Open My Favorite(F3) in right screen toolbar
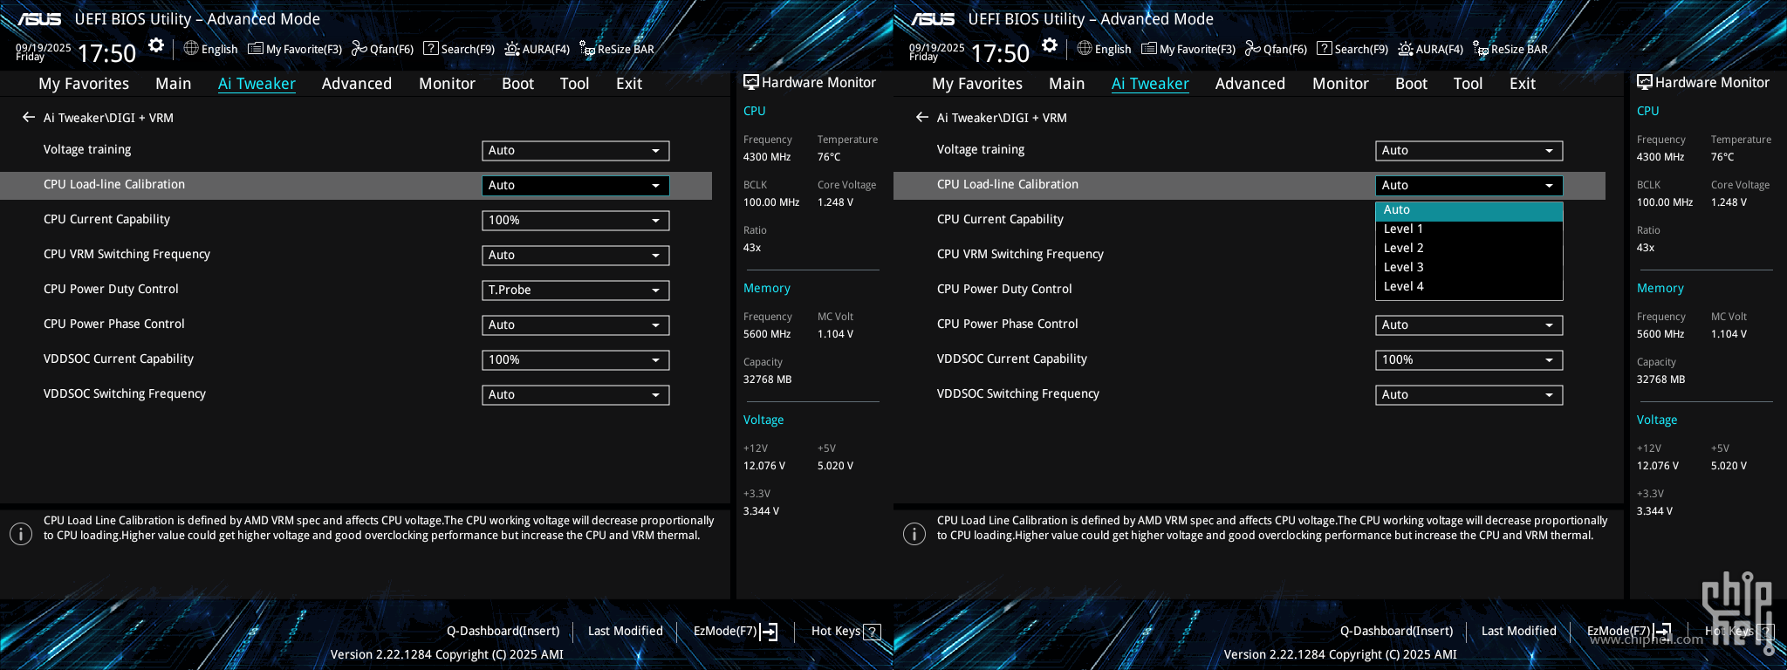 click(1188, 49)
